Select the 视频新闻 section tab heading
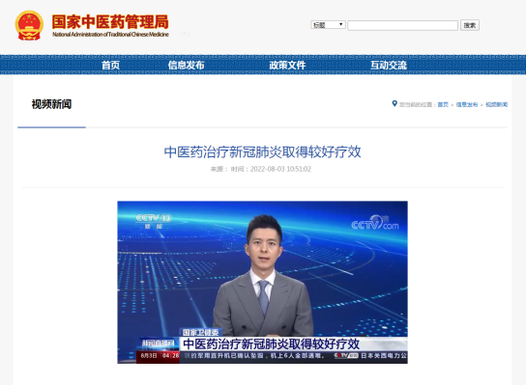The height and width of the screenshot is (385, 526). [51, 104]
